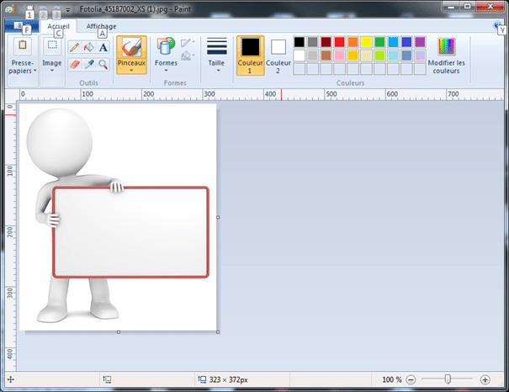Switch to the Affichage tab

click(x=101, y=26)
